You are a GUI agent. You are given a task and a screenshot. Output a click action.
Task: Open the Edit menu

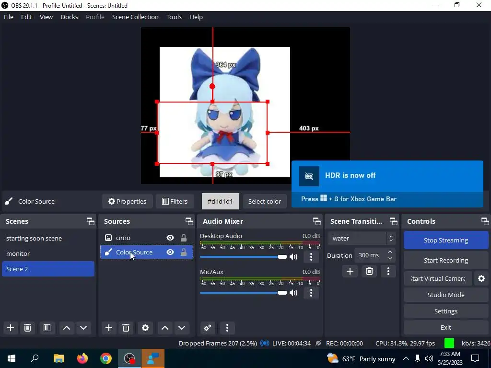point(27,17)
